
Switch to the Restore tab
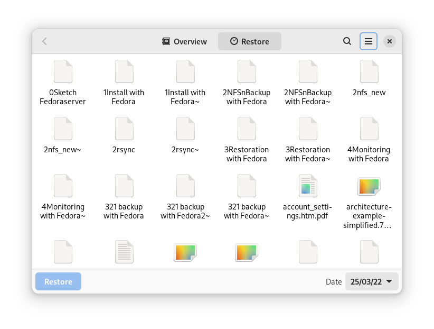tap(249, 41)
